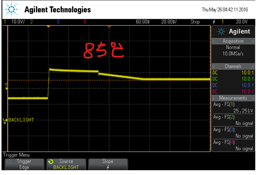Click the Agilent Technologies title text
This screenshot has width=262, height=175.
pos(57,10)
